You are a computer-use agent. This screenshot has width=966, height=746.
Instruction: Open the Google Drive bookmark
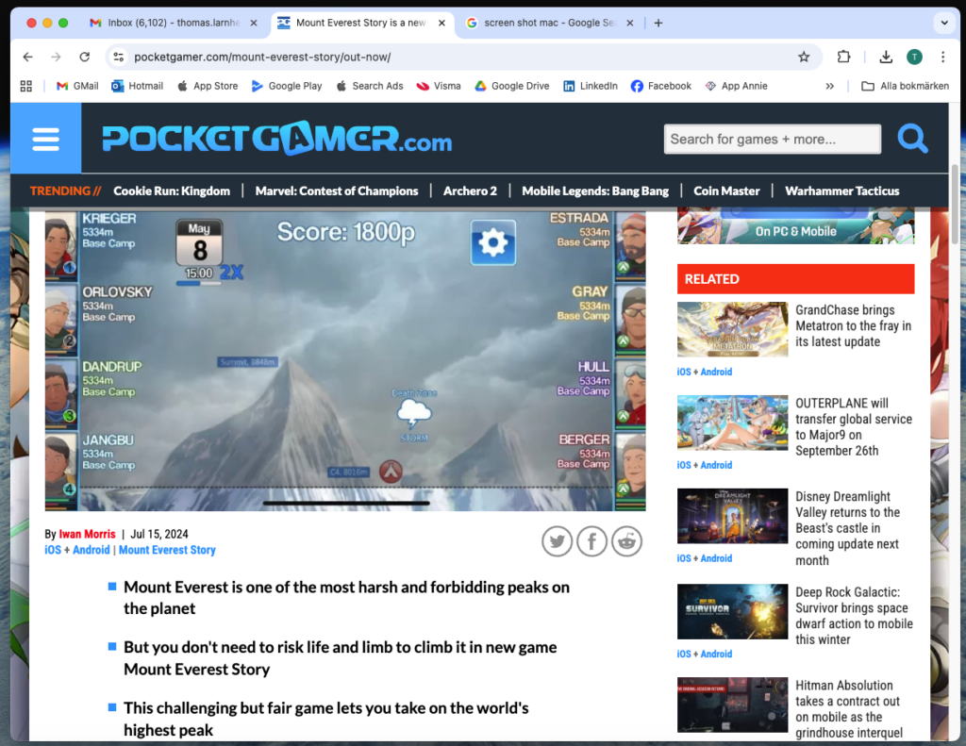pos(512,86)
